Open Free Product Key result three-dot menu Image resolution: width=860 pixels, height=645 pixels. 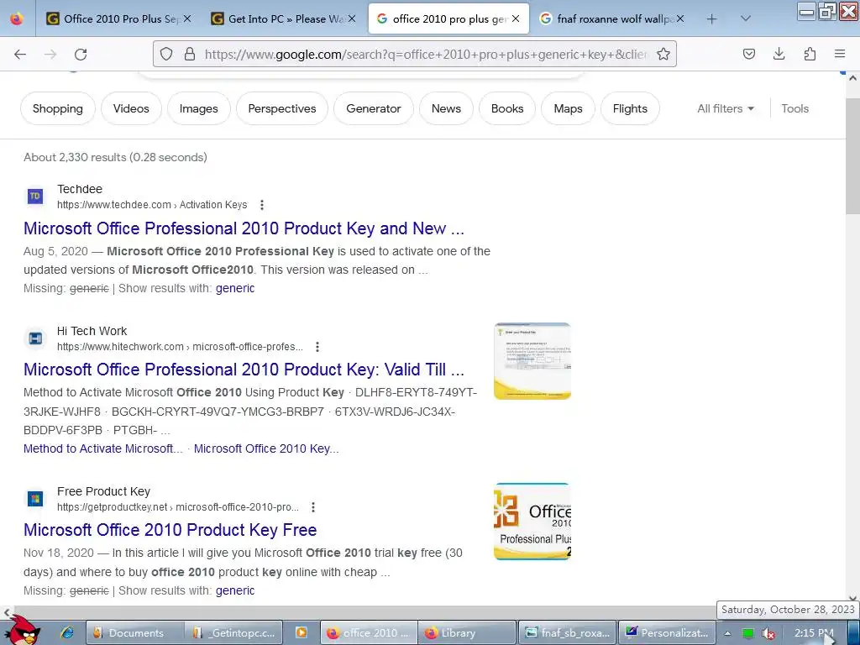(312, 507)
